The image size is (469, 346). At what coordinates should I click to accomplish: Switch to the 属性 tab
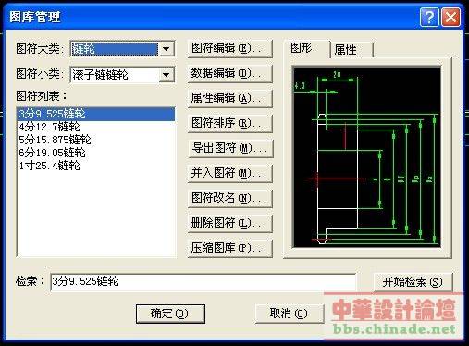(352, 50)
